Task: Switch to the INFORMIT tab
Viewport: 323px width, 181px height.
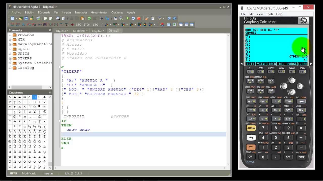Action: pos(80,31)
